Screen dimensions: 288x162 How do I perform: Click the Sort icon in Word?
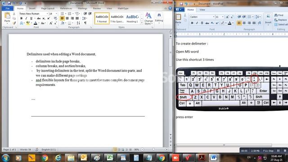click(78, 23)
